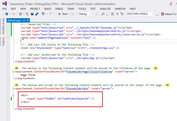Open the EDIT menu
The width and height of the screenshot is (177, 121).
13,9
